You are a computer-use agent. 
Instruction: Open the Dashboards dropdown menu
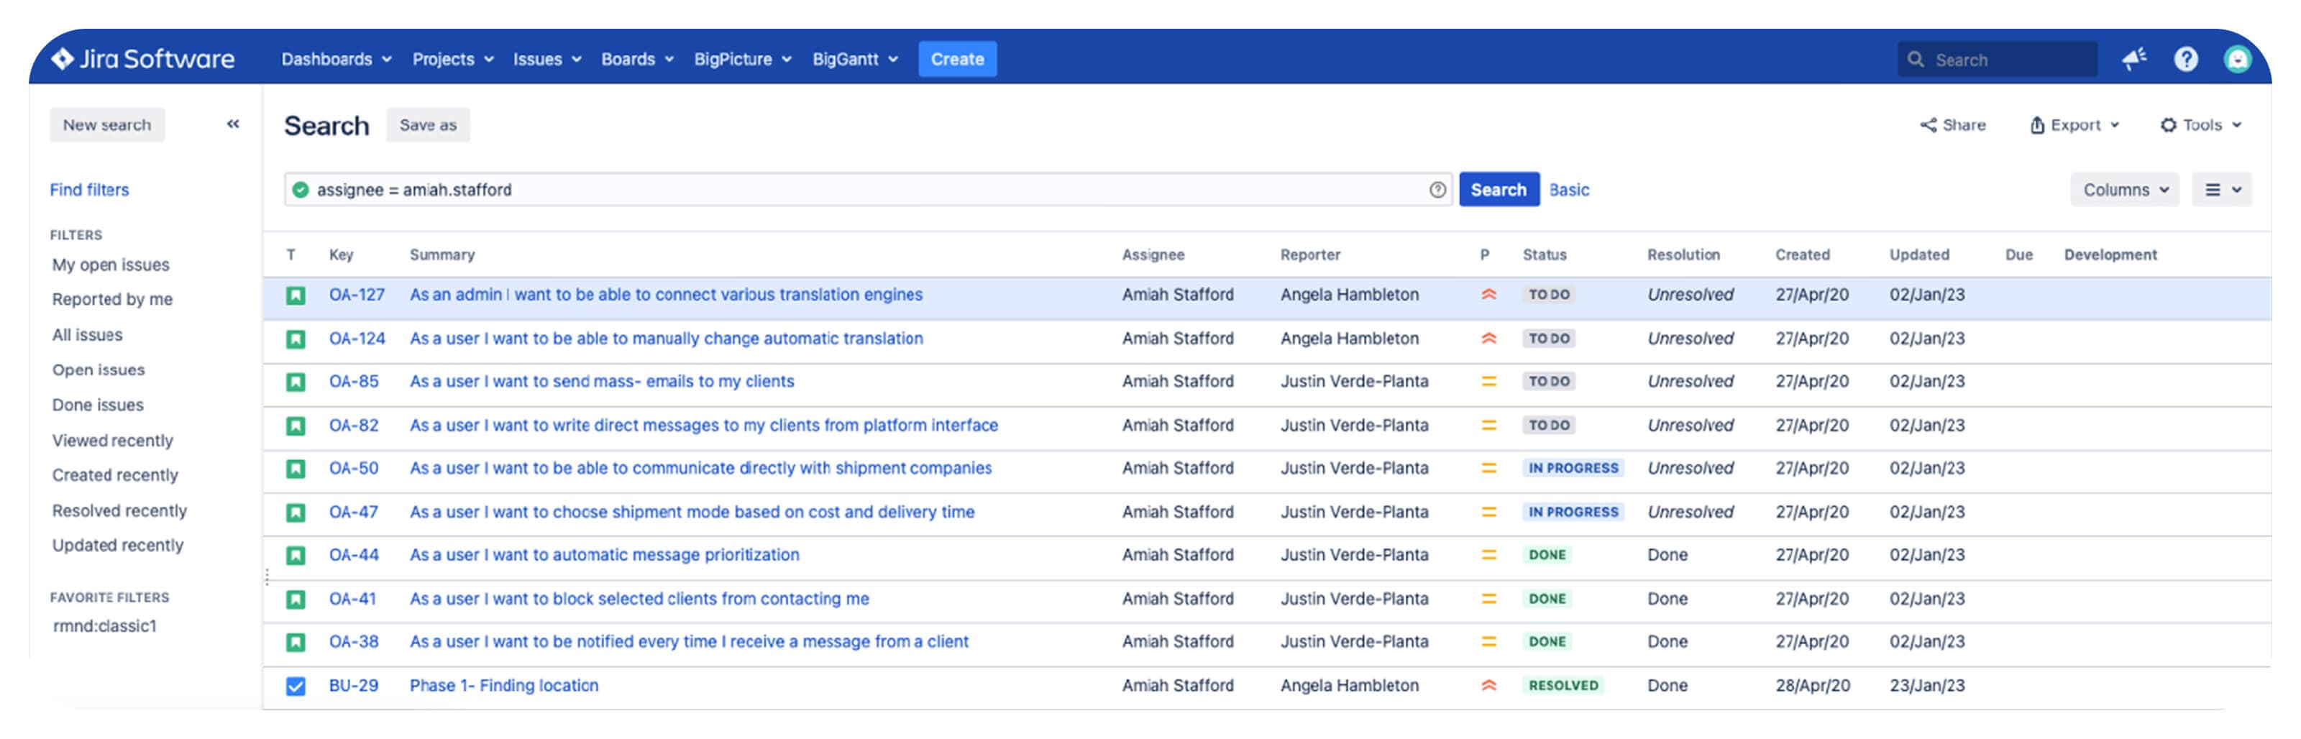click(x=337, y=59)
